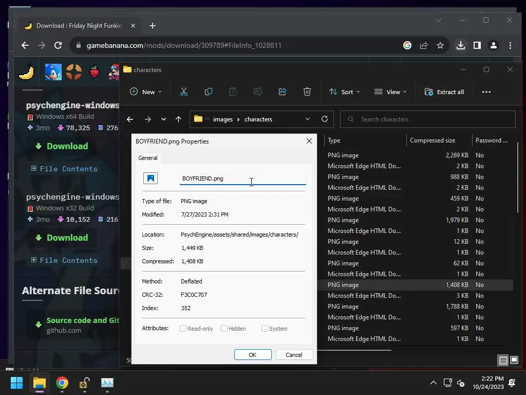Click the Copy icon in Explorer toolbar
Viewport: 526px width, 395px height.
click(209, 92)
